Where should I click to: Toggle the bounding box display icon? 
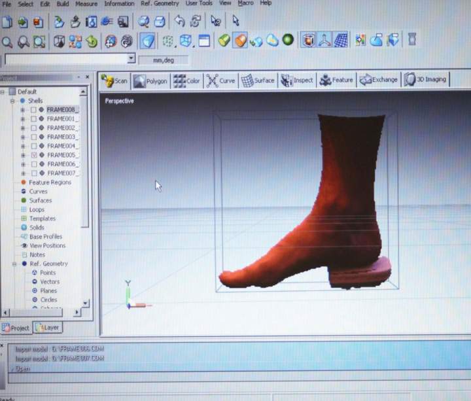coord(308,39)
